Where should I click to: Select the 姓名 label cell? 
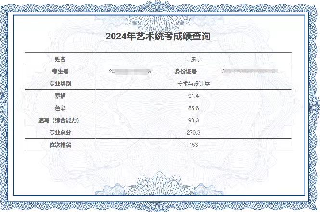pos(60,59)
